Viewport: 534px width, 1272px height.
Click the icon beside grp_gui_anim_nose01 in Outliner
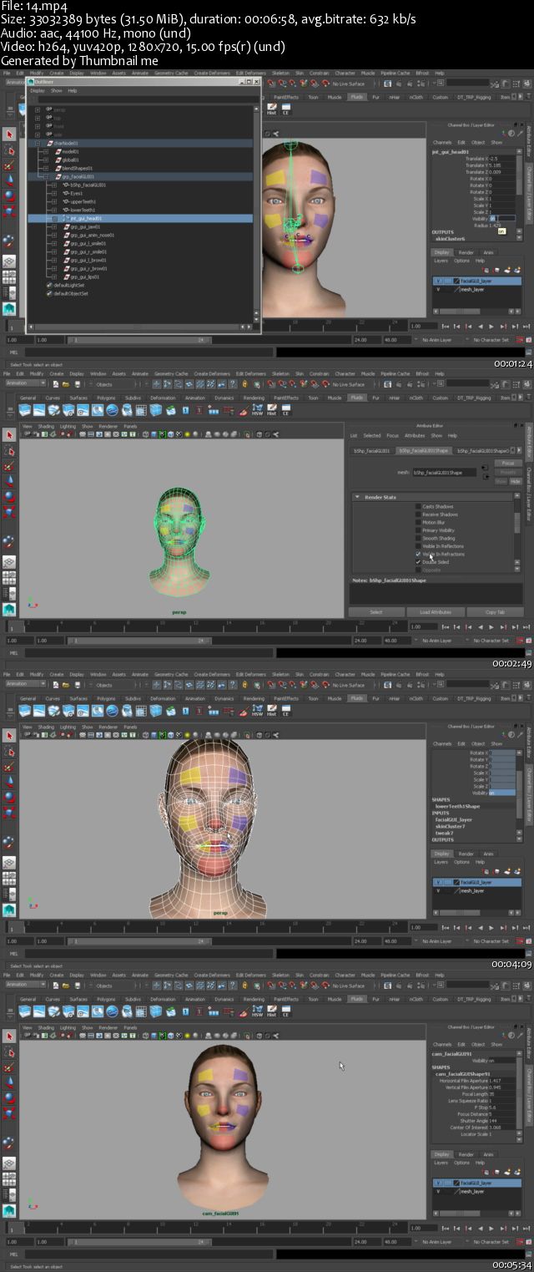[66, 235]
